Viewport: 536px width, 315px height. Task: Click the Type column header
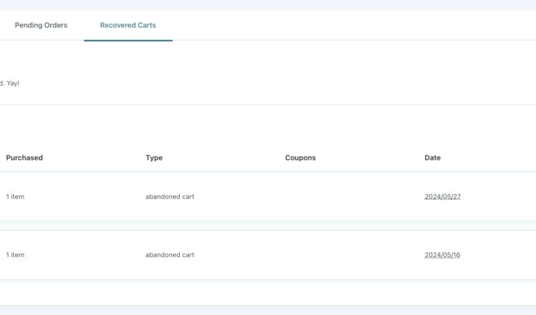coord(154,157)
